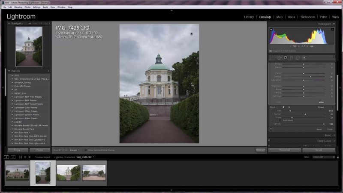Click the brush Feather slider handle
This screenshot has height=193, width=343.
(305, 114)
